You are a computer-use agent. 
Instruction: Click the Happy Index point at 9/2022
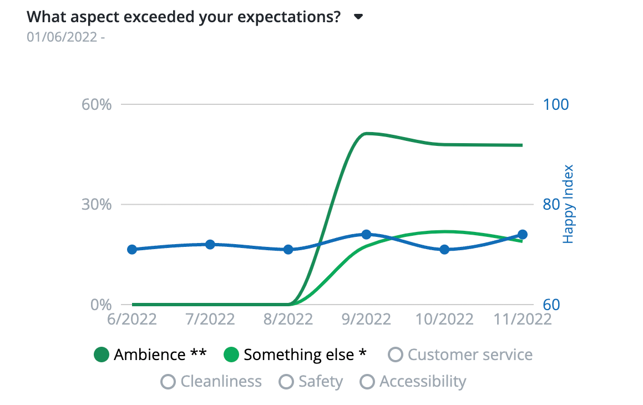(366, 235)
